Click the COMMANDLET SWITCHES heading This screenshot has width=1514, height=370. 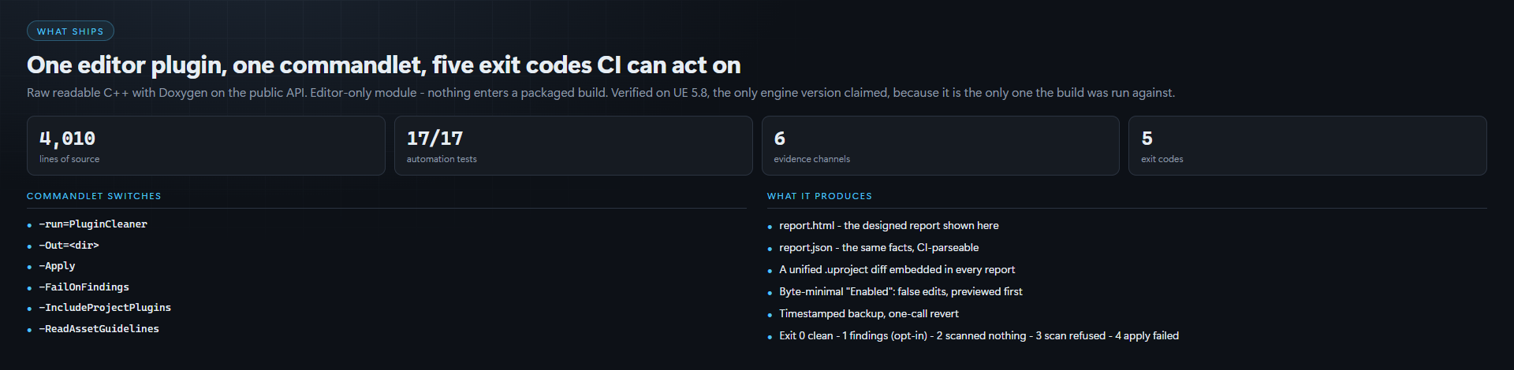(94, 196)
